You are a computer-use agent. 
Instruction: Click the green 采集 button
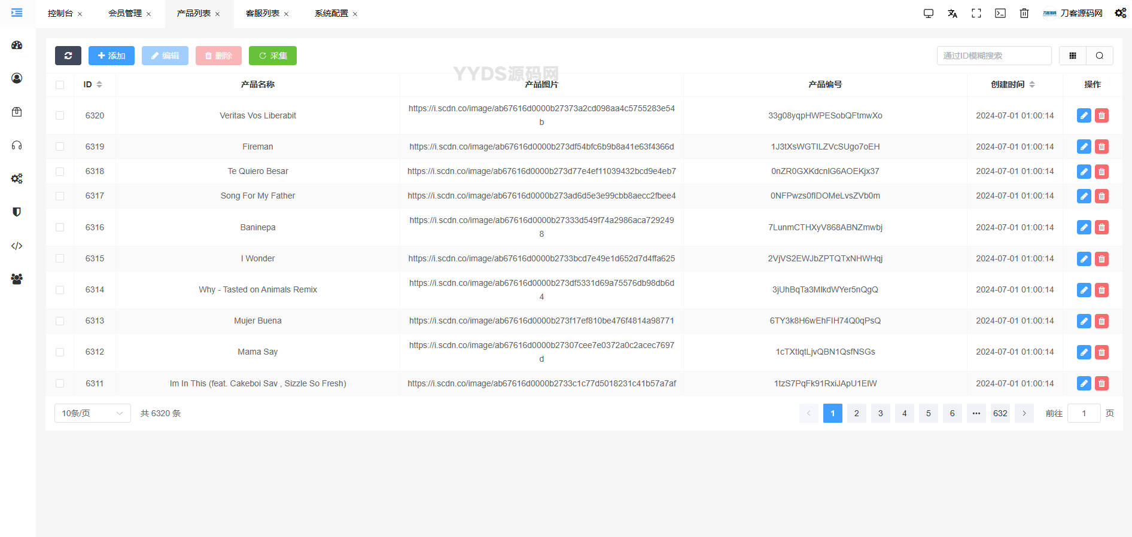(x=273, y=56)
